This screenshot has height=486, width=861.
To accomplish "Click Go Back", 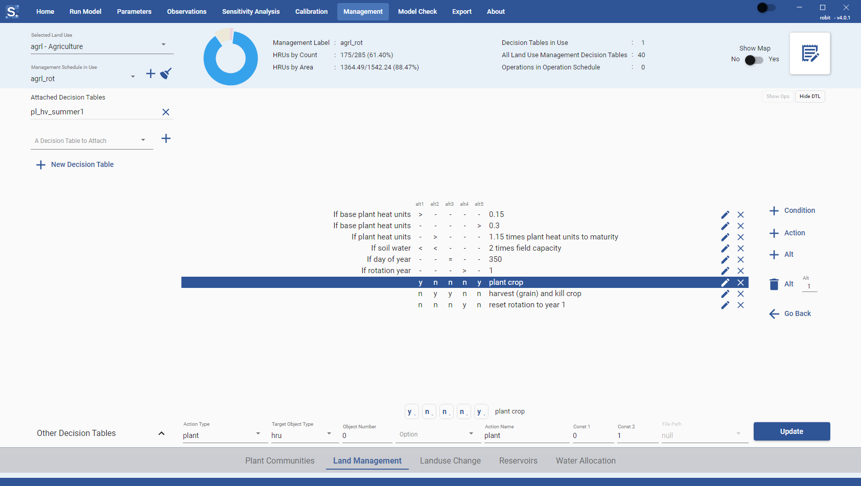I will point(790,313).
